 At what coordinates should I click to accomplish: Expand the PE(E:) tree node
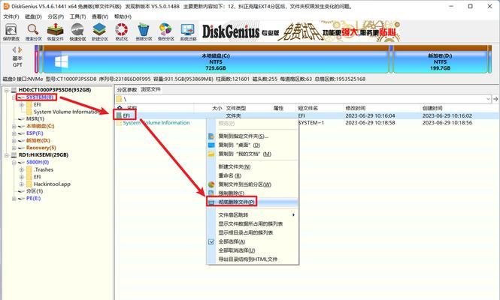coord(14,199)
